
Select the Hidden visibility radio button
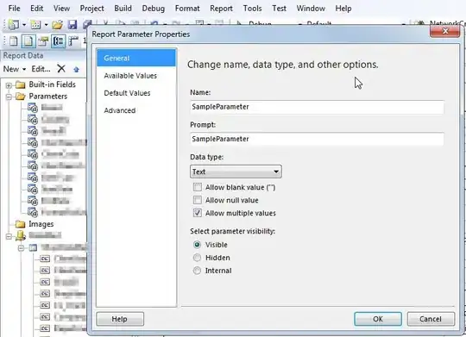pyautogui.click(x=197, y=258)
